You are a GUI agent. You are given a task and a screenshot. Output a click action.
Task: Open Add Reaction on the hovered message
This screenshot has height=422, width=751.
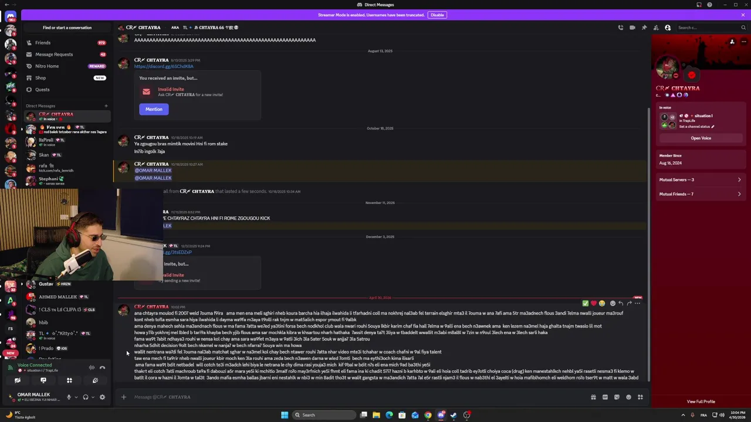pyautogui.click(x=613, y=304)
